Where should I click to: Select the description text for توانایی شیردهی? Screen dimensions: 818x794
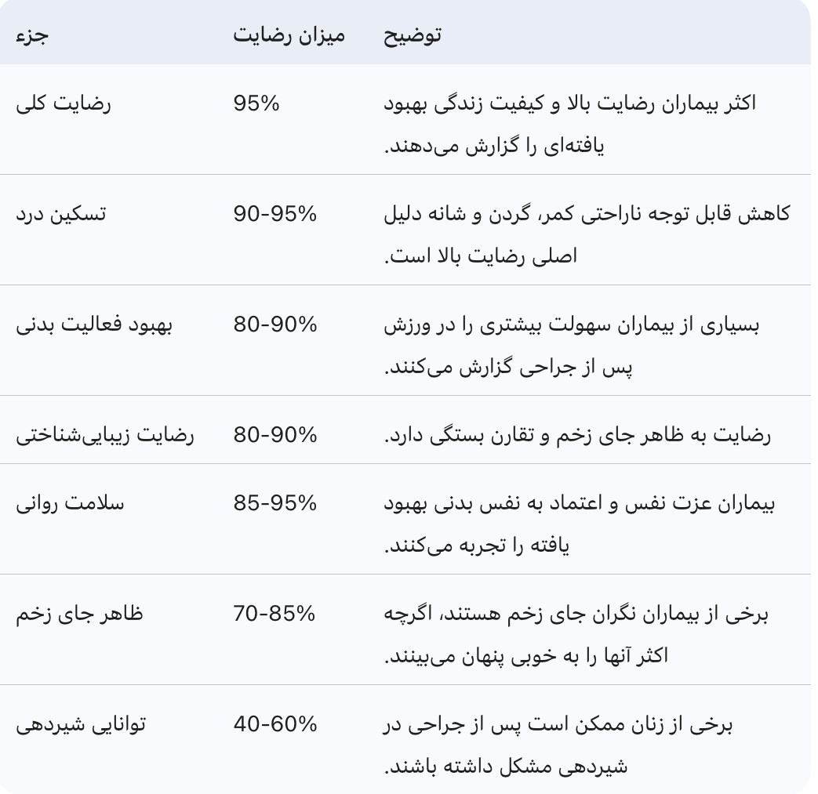coord(558,745)
